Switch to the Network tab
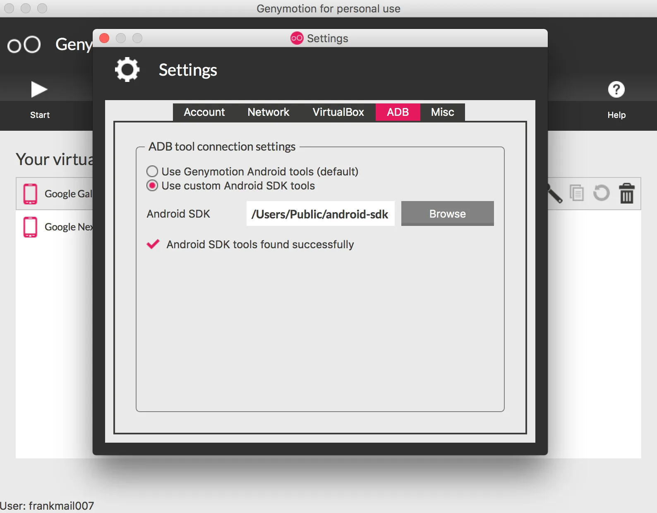This screenshot has width=657, height=513. click(x=269, y=112)
